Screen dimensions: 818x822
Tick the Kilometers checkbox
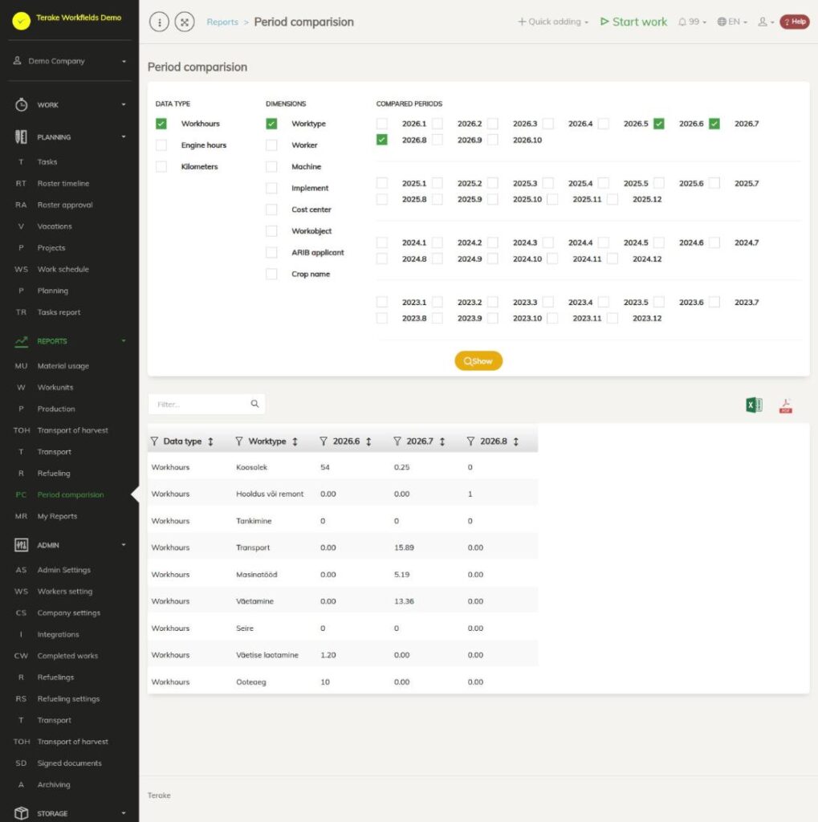pyautogui.click(x=161, y=167)
